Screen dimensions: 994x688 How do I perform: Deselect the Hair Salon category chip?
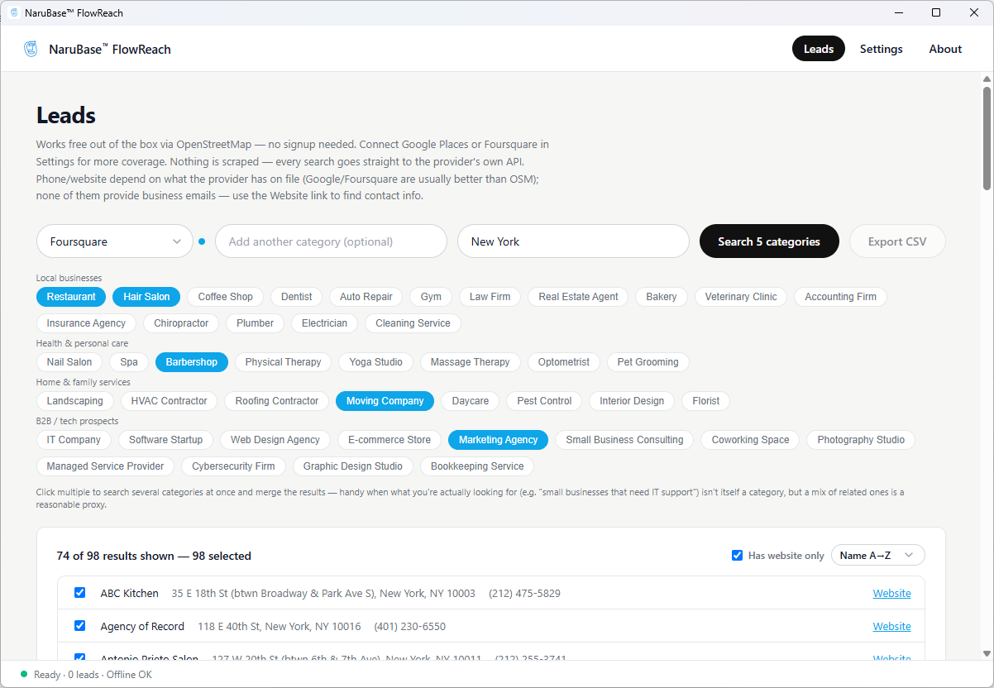[146, 297]
